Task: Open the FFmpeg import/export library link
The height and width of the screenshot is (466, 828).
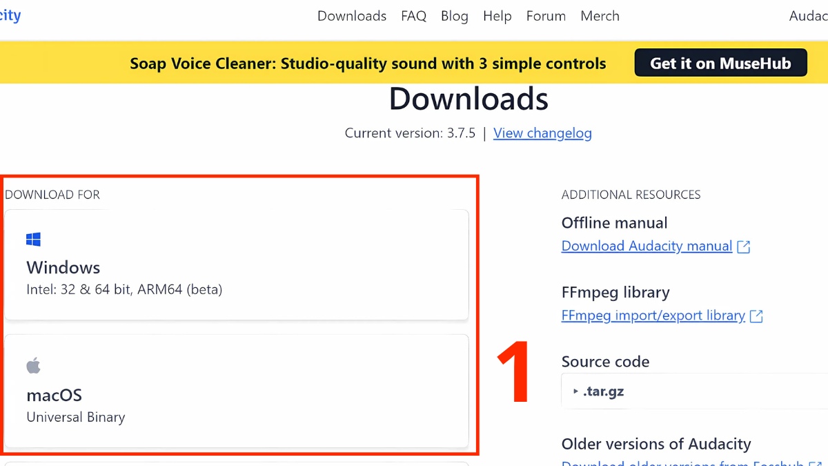Action: pyautogui.click(x=653, y=315)
